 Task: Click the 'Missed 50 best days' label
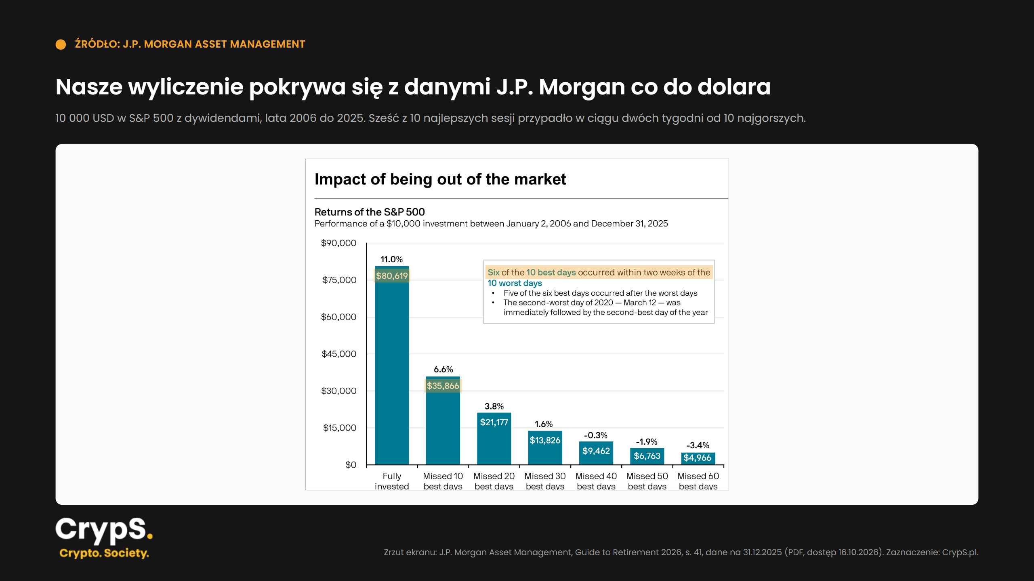tap(647, 481)
